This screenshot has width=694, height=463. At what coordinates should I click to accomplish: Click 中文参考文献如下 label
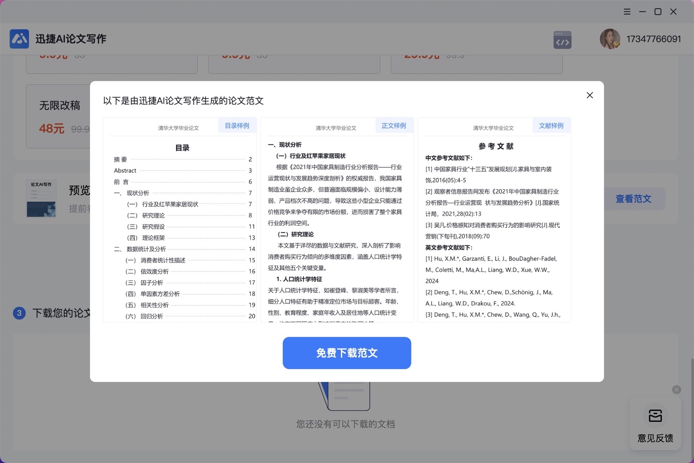(x=448, y=158)
